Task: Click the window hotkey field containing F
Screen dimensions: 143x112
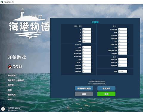Action: pos(123,33)
